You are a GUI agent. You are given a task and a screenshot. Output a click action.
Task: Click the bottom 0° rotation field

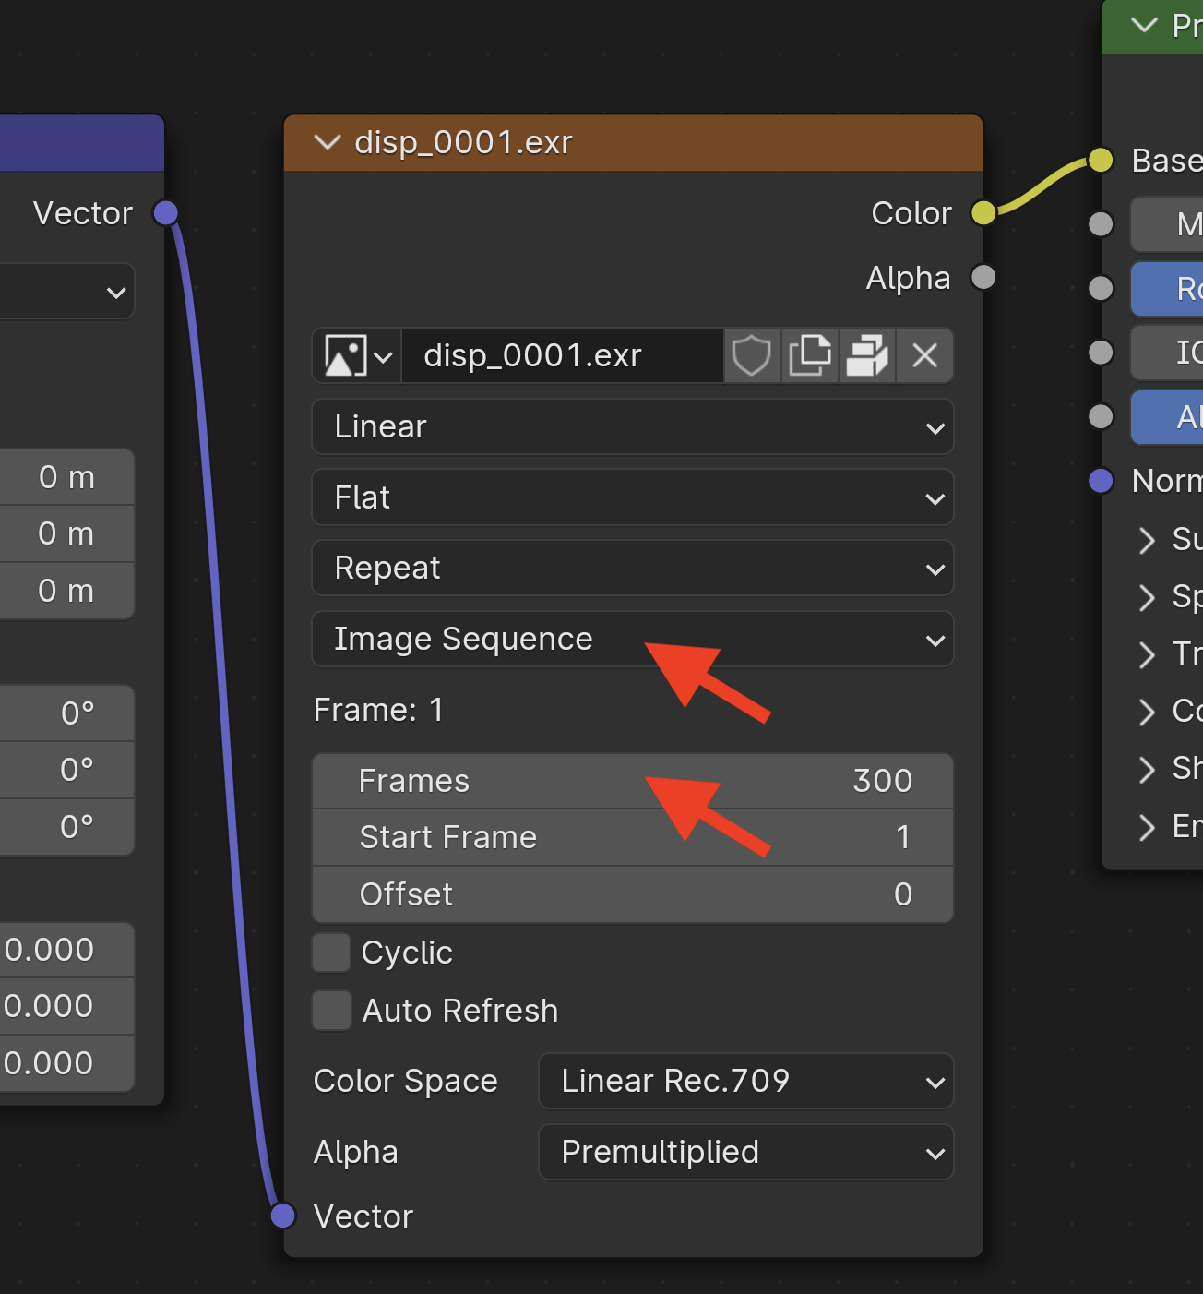click(66, 826)
